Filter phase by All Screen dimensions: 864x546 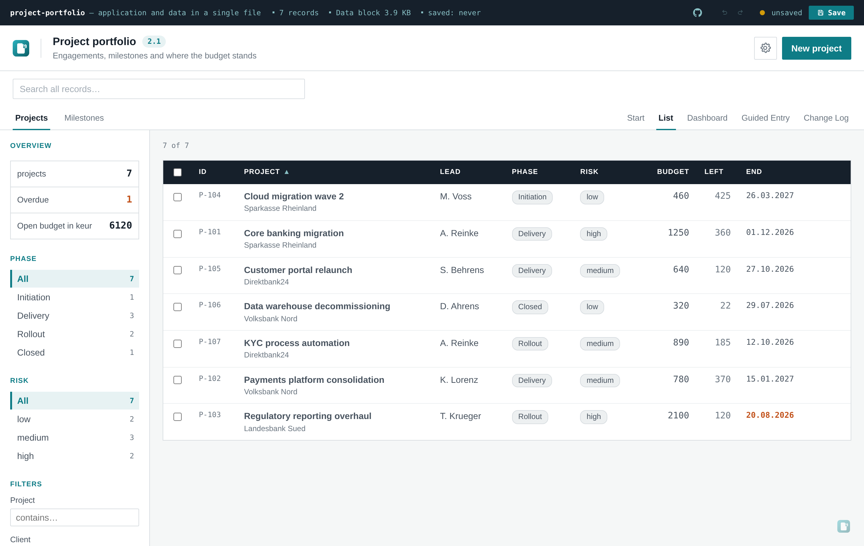[75, 279]
